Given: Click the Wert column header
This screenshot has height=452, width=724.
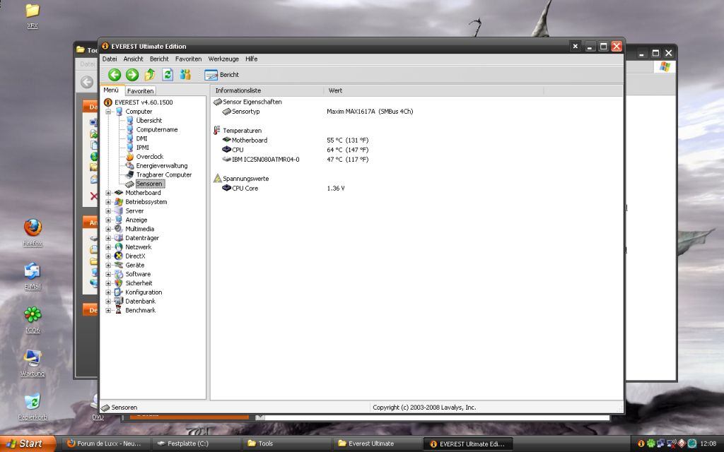Looking at the screenshot, I should point(433,91).
